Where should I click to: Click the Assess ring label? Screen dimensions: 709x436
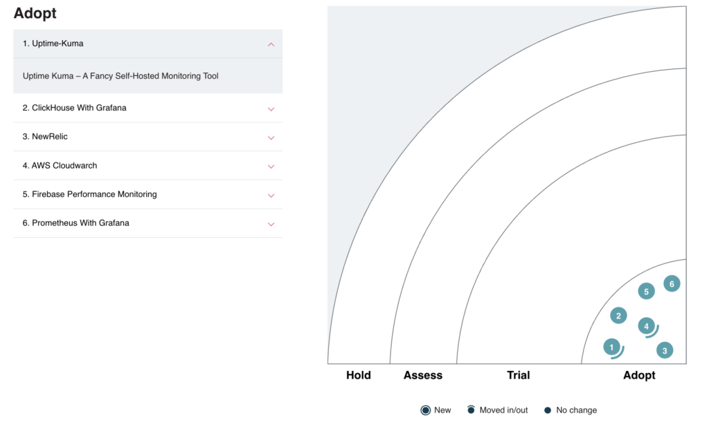coord(423,375)
